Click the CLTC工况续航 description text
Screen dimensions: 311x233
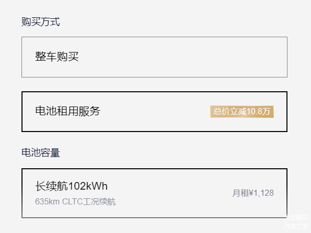[x=89, y=202]
